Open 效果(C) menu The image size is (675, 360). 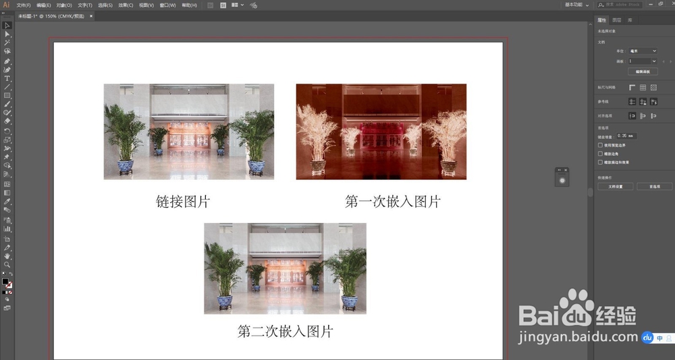(x=126, y=5)
